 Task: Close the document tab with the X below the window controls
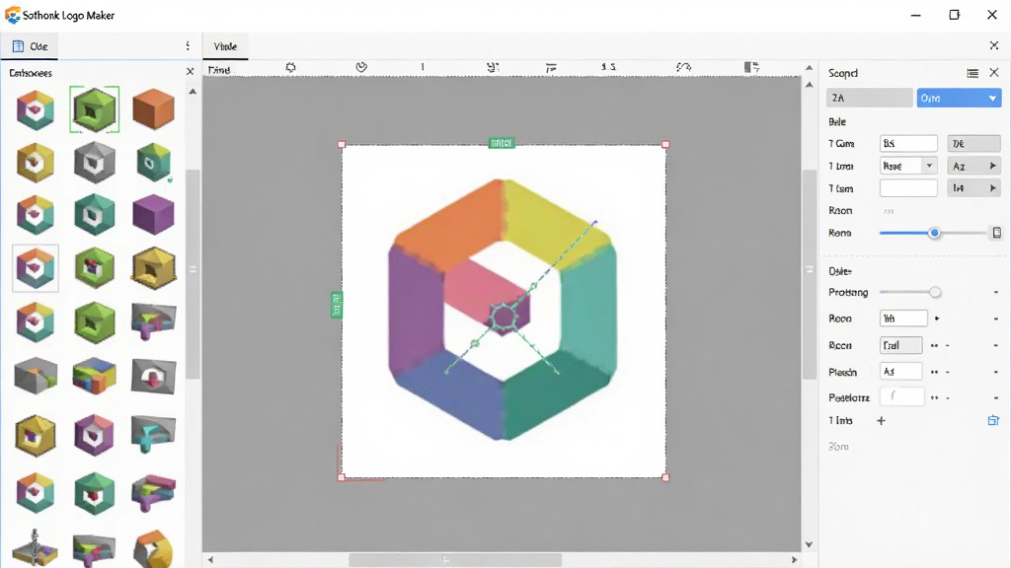pos(993,45)
